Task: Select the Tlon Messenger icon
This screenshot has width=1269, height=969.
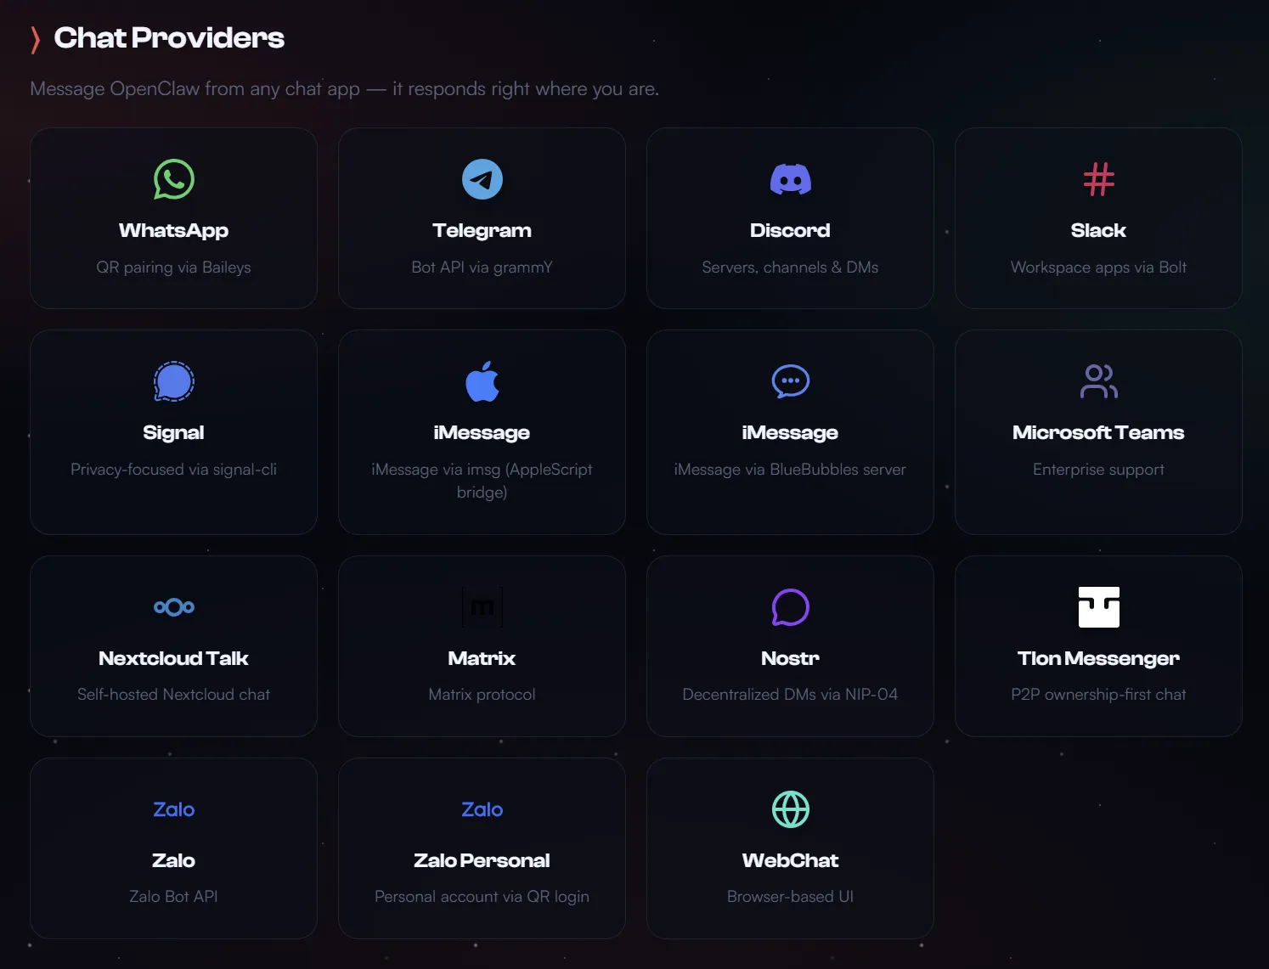Action: point(1098,606)
